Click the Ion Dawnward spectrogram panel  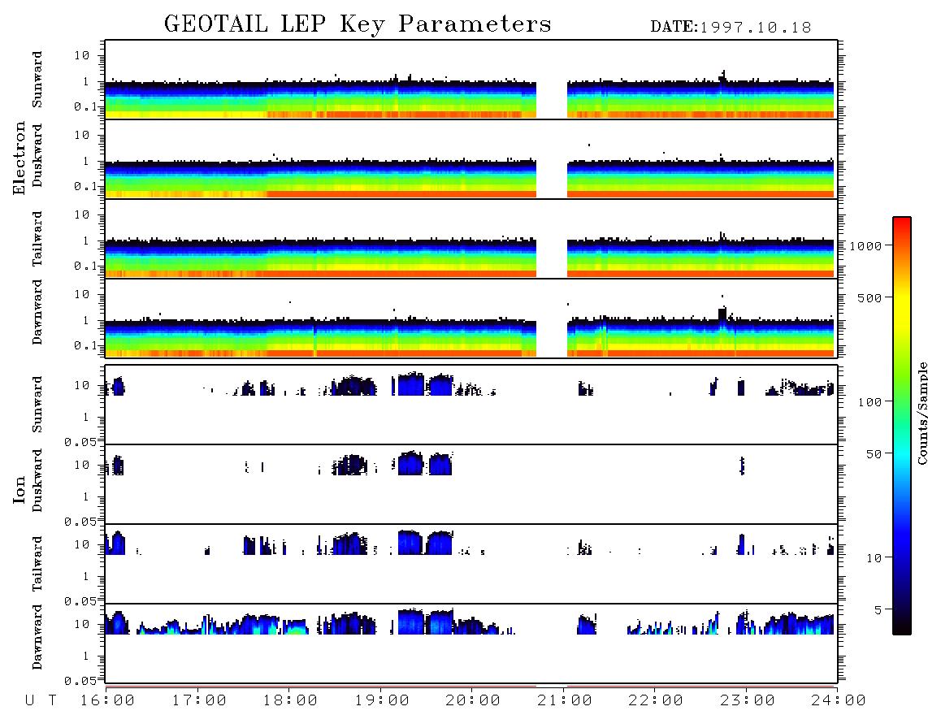(471, 643)
